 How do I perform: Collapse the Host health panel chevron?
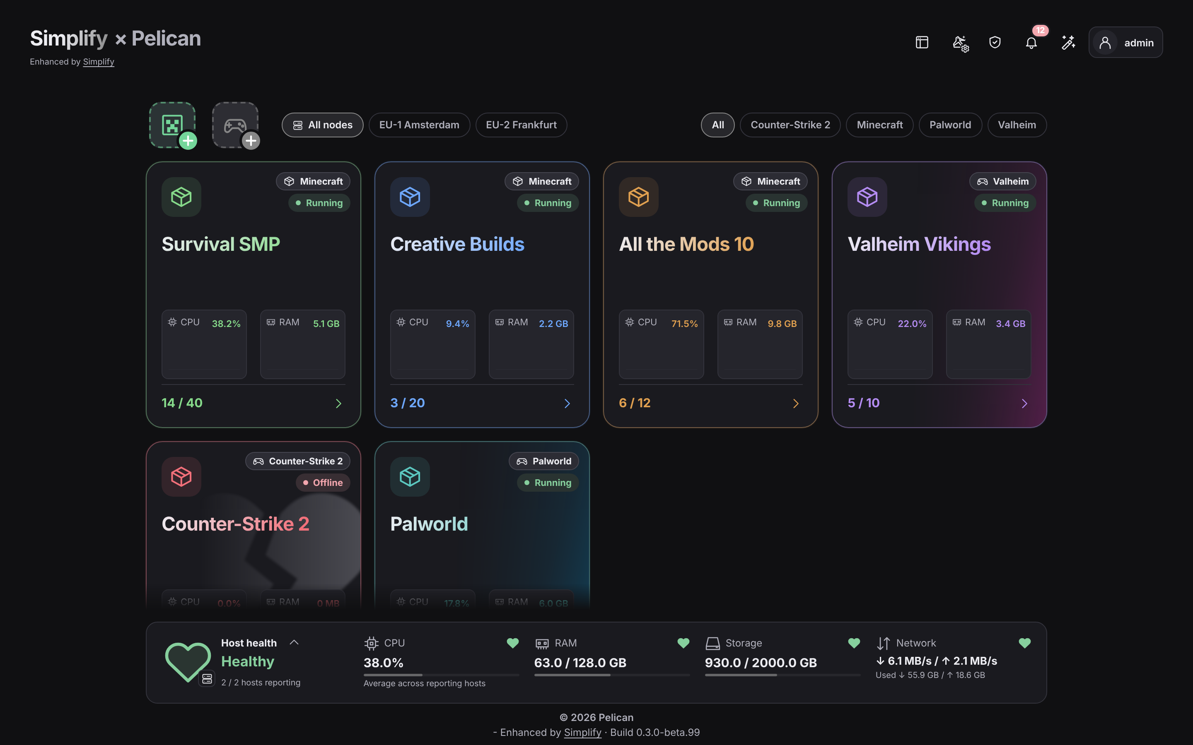coord(294,642)
